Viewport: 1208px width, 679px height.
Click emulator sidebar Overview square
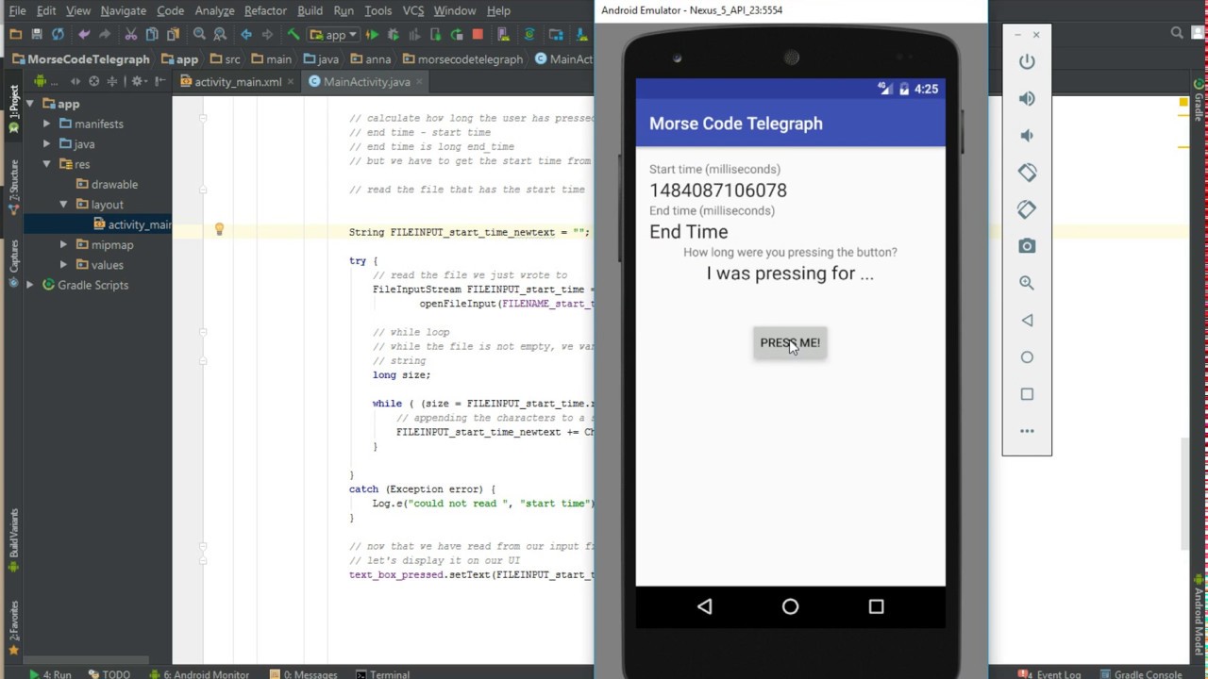pos(1027,394)
